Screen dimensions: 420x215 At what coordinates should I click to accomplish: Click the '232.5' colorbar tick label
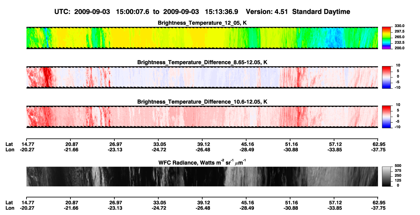[399, 43]
